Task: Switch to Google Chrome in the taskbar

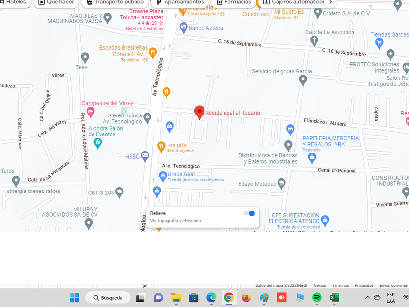Action: pos(229,298)
